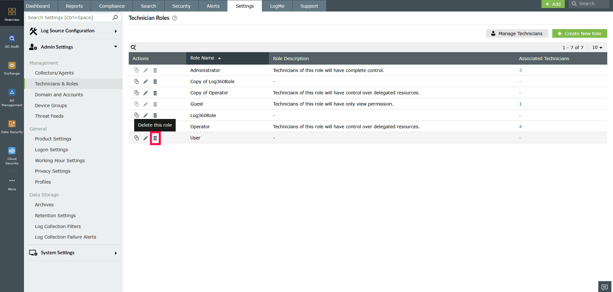Copy the Log360Role role using duplicate icon
Image resolution: width=613 pixels, height=292 pixels.
137,115
